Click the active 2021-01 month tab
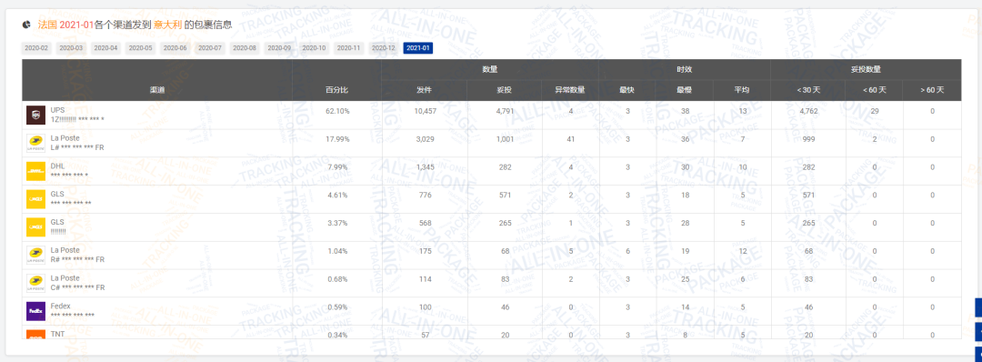This screenshot has width=982, height=362. coord(417,48)
